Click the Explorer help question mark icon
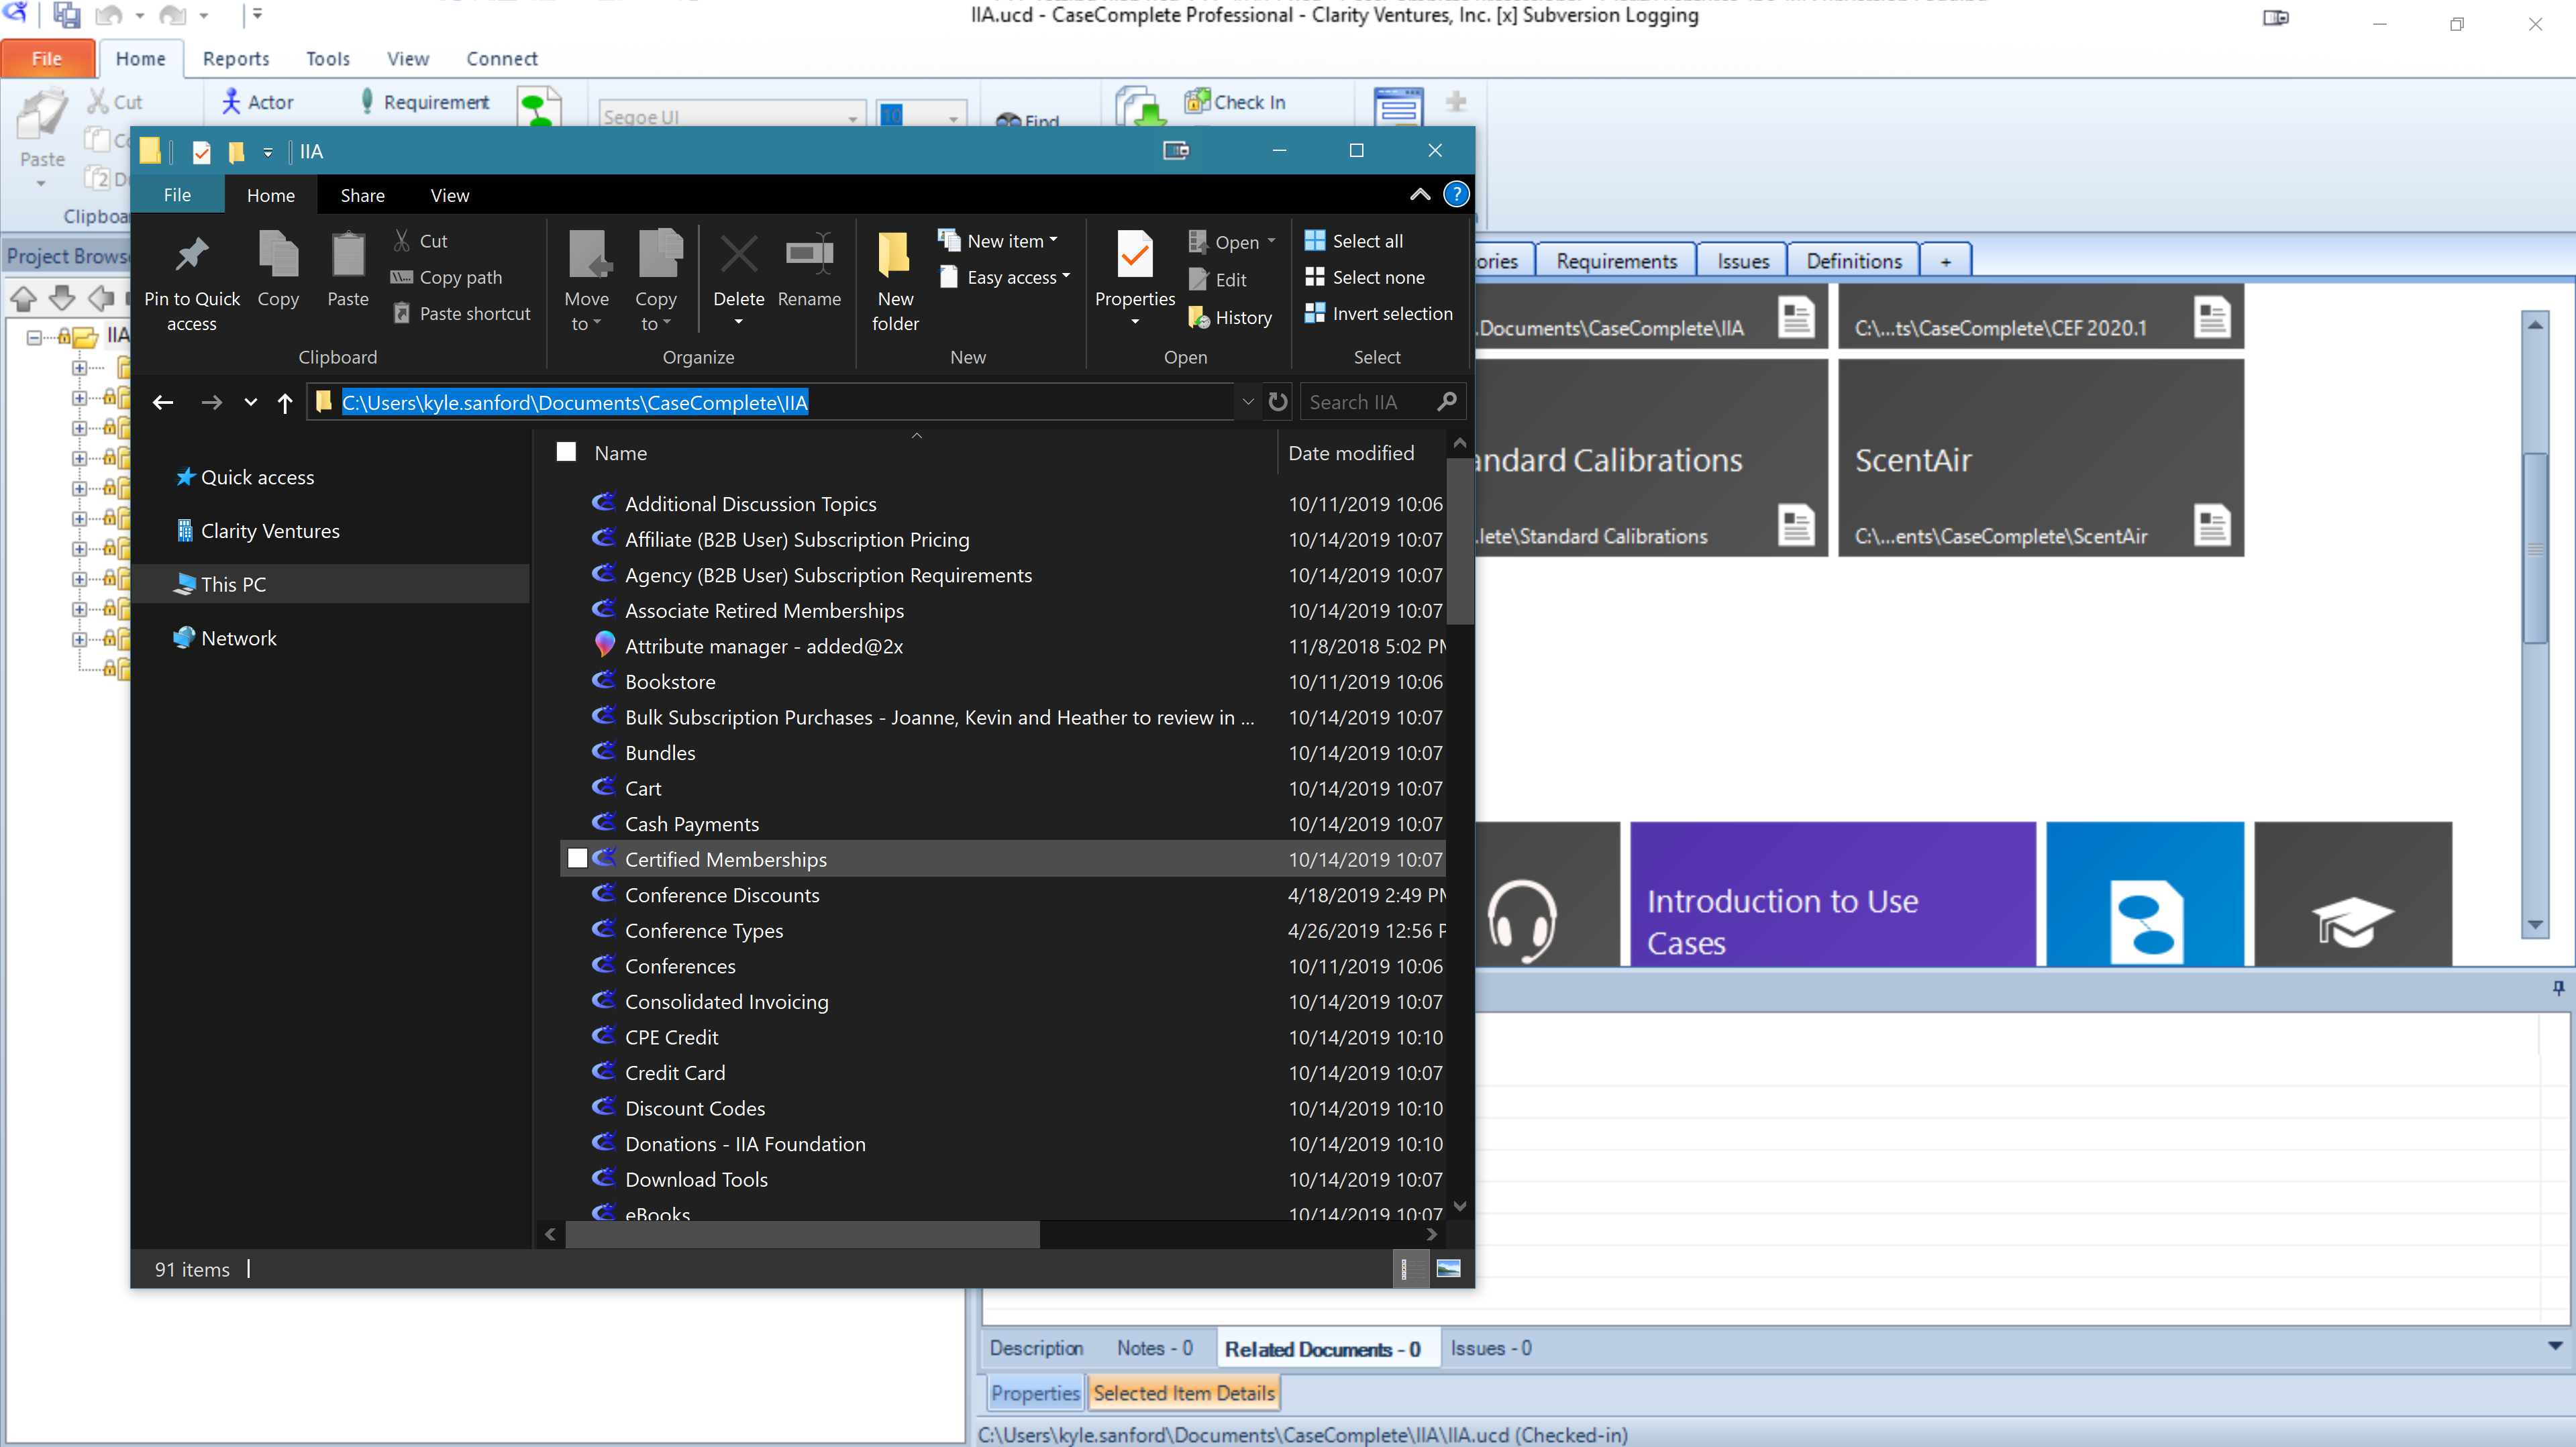 [1457, 194]
